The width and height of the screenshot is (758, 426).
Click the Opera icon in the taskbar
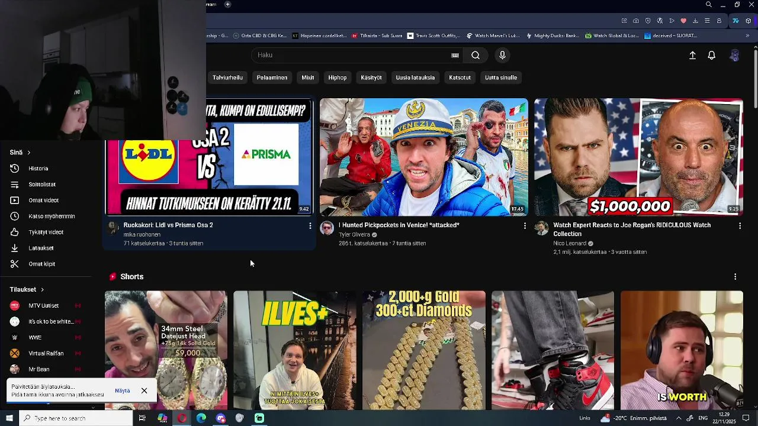pos(182,418)
